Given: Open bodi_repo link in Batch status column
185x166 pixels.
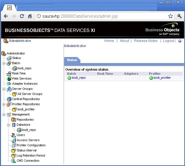Looking at the screenshot, I should coord(79,78).
